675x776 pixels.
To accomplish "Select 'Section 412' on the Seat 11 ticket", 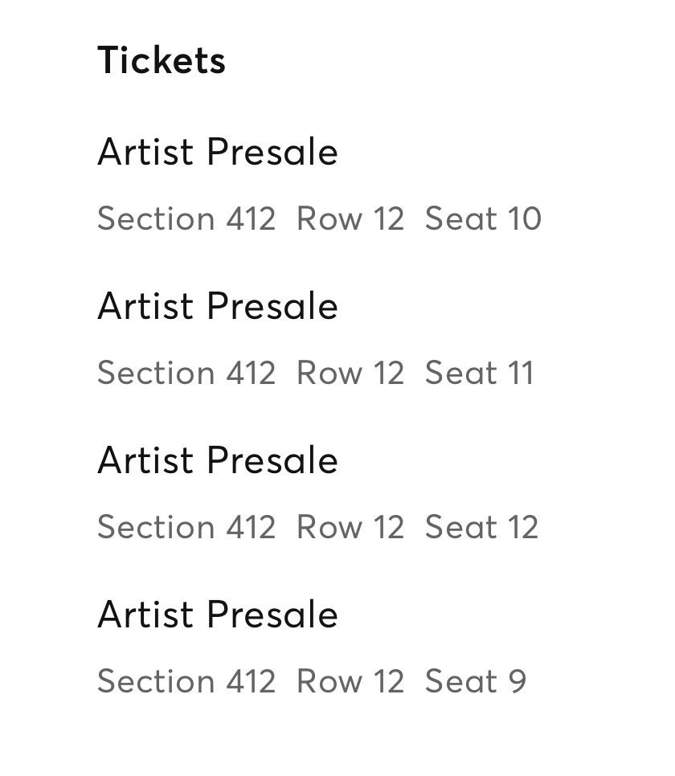I will (186, 374).
